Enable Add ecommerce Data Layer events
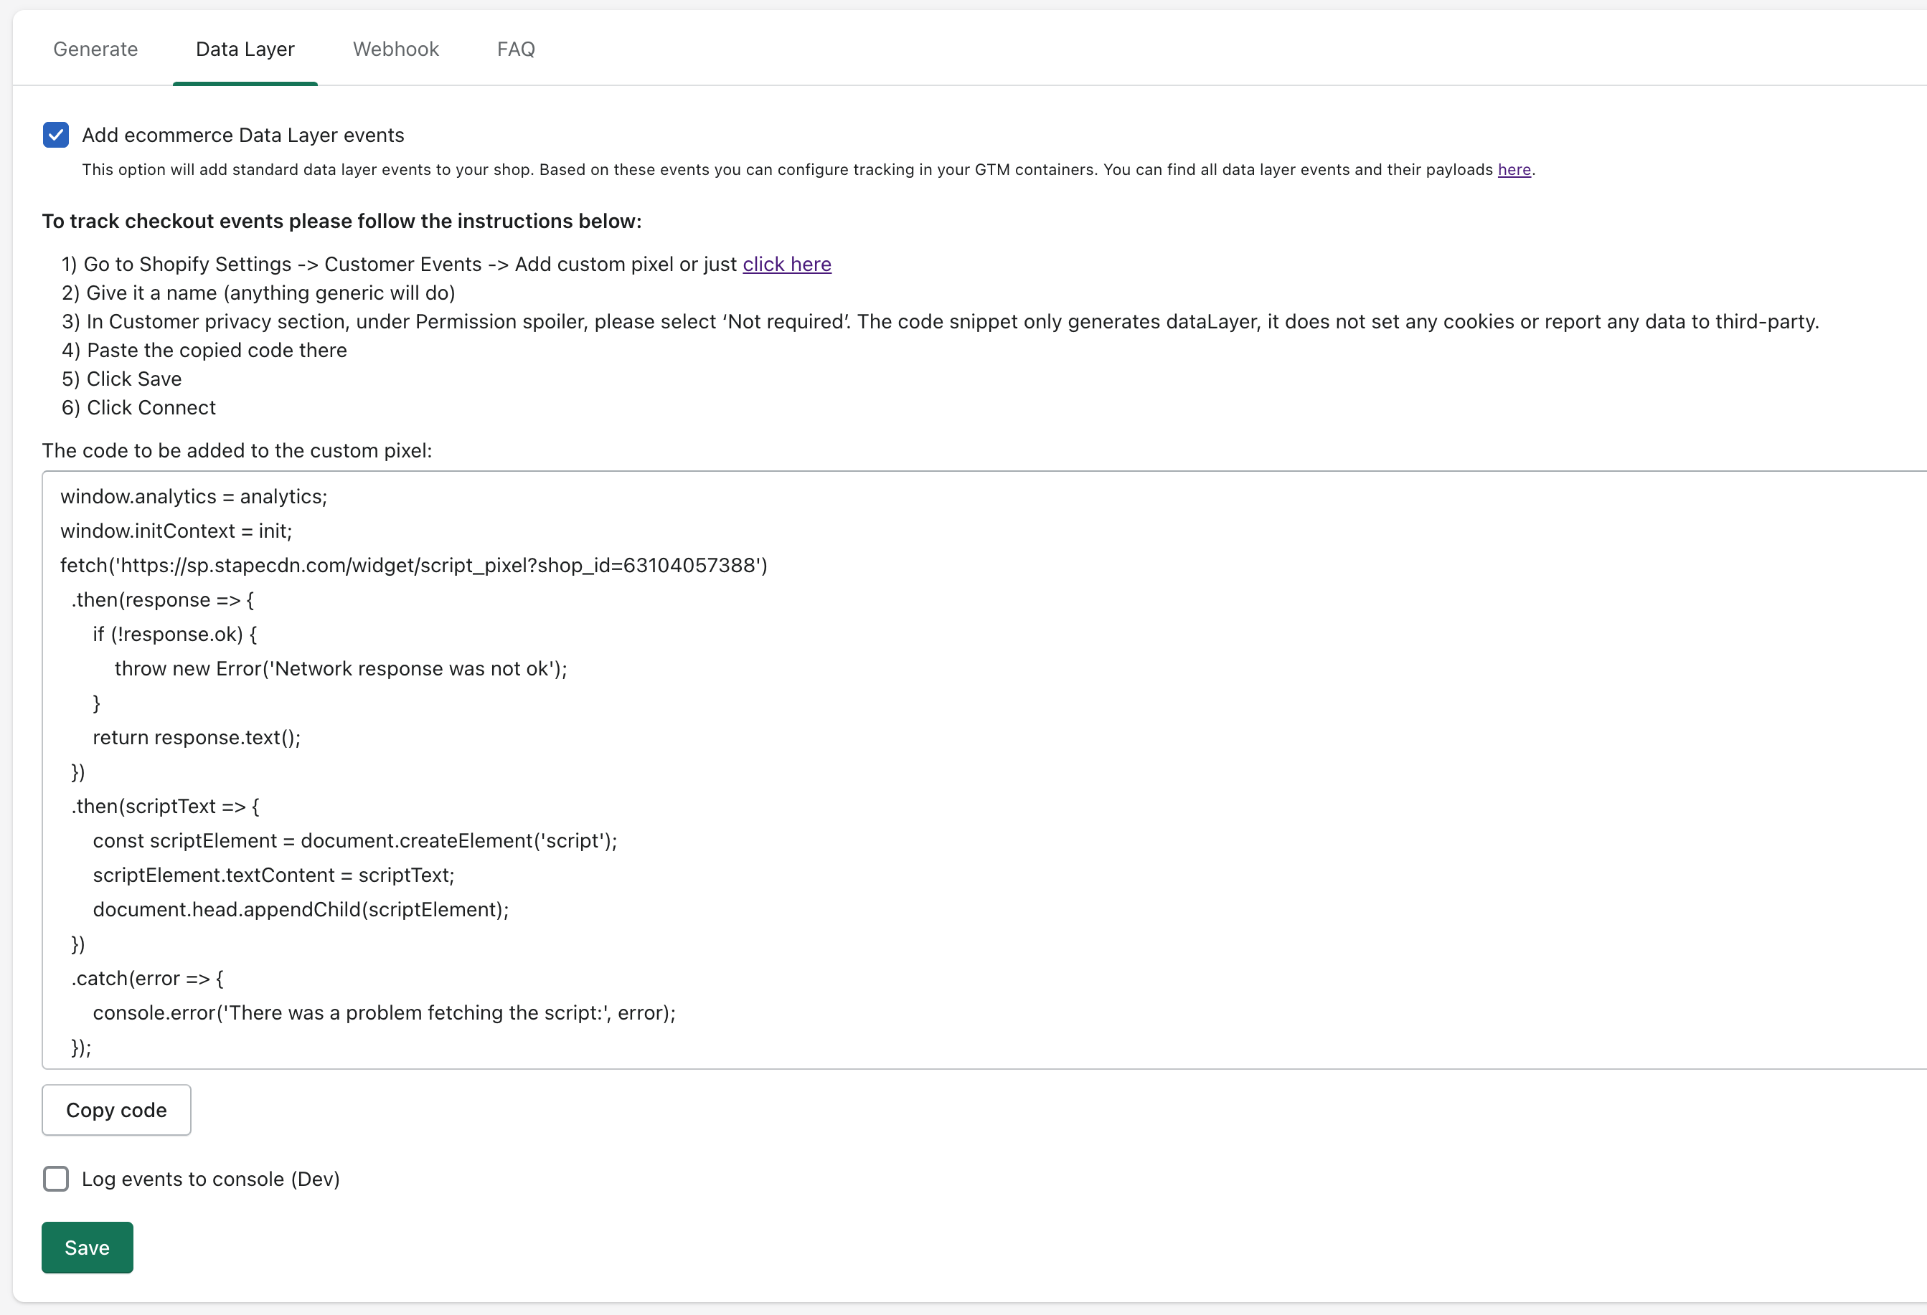The image size is (1927, 1315). [x=55, y=133]
